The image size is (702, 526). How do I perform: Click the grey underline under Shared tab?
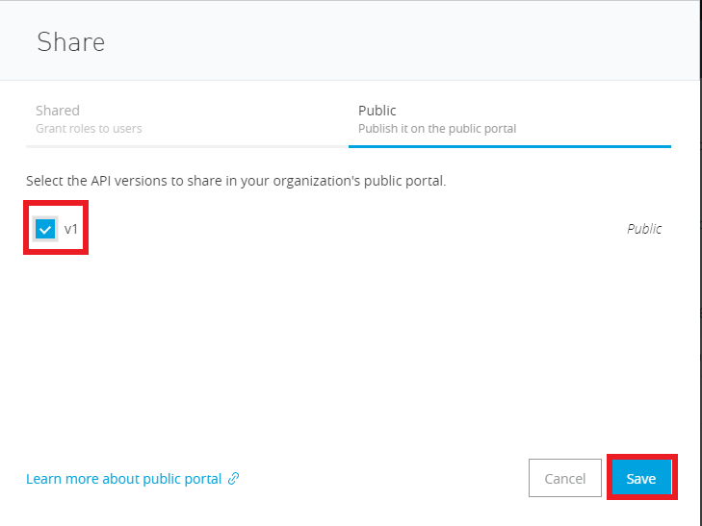[187, 146]
